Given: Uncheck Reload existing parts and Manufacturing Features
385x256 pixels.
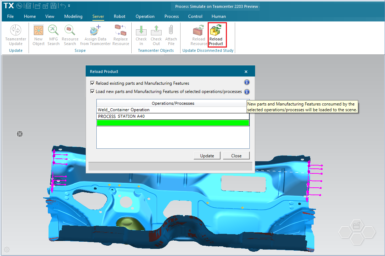Looking at the screenshot, I should click(x=93, y=83).
